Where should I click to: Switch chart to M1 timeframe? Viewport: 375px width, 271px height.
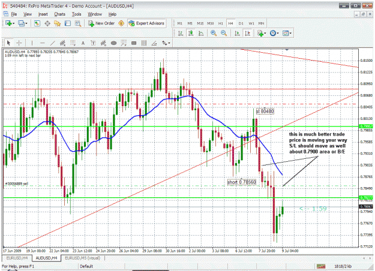(x=179, y=23)
